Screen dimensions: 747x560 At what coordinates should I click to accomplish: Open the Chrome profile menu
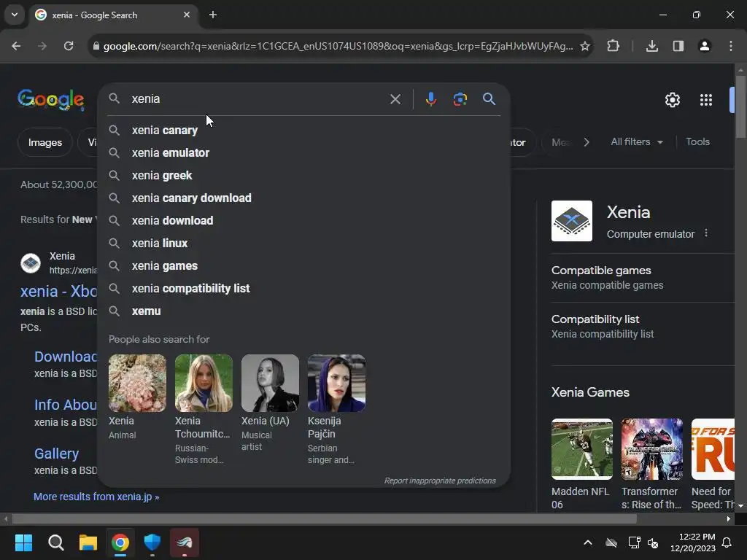[705, 46]
